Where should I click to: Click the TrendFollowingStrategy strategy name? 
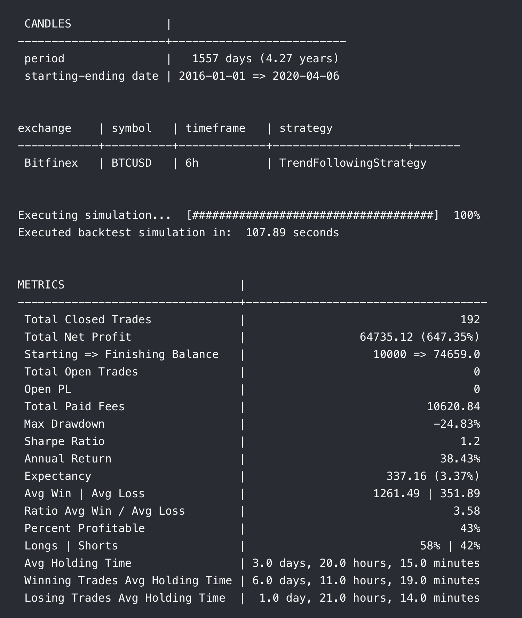(353, 163)
